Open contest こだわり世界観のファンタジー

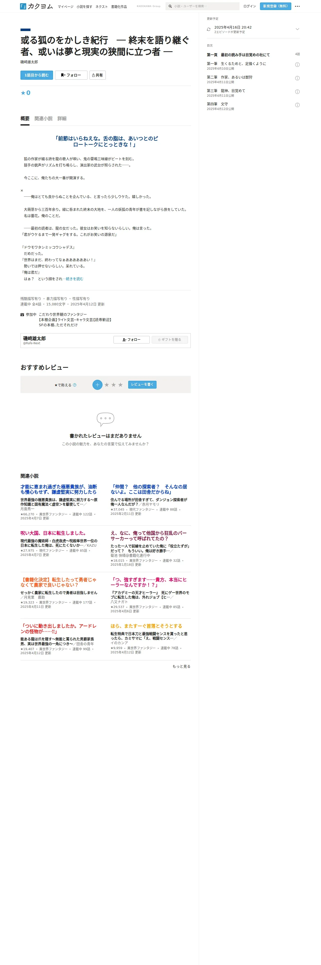tap(63, 315)
